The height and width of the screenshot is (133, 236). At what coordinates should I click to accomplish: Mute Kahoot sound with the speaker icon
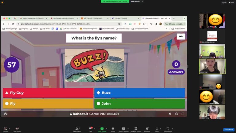coord(170,114)
